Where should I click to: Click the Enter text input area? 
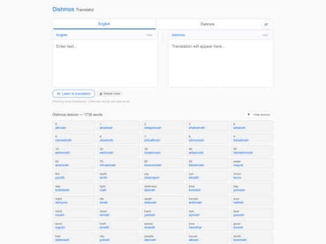(x=105, y=63)
